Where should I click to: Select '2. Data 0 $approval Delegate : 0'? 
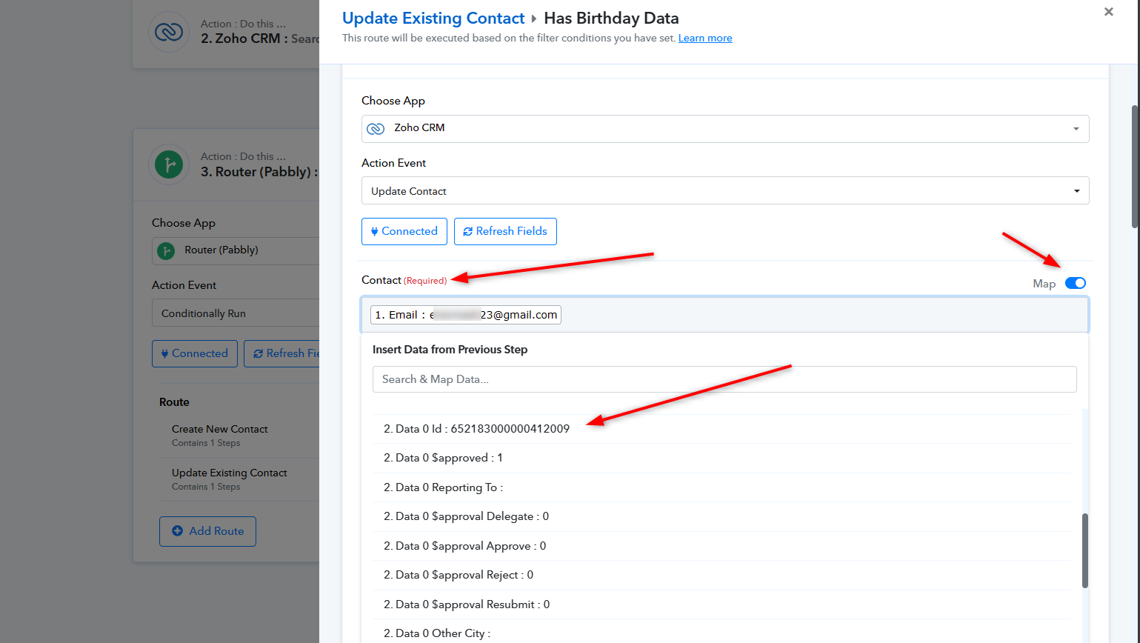coord(721,516)
